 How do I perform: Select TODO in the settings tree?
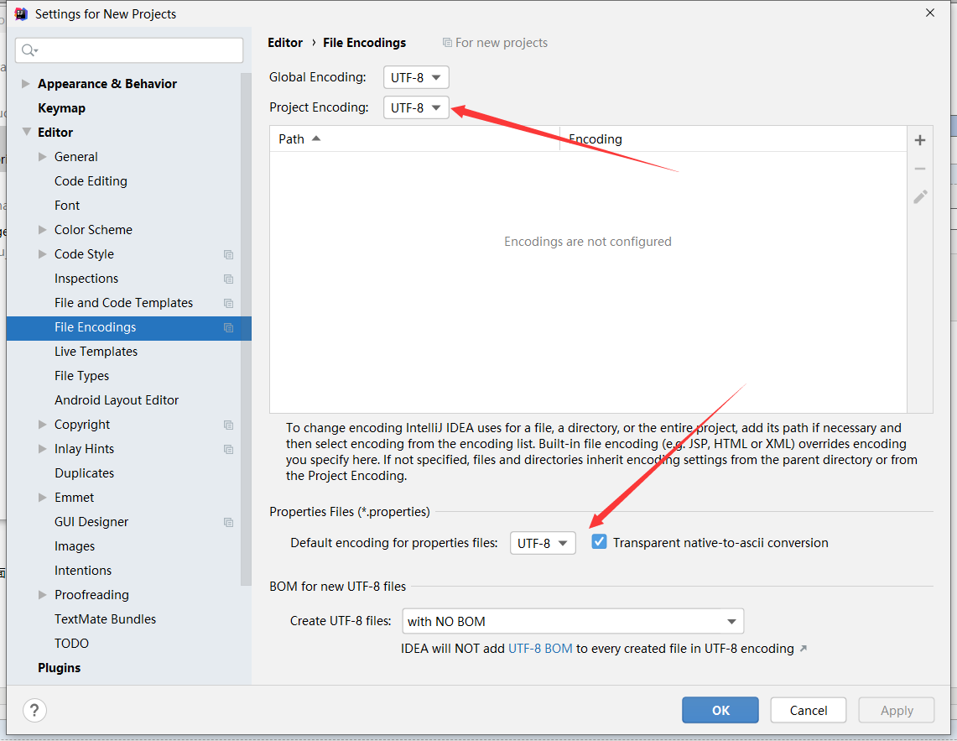pyautogui.click(x=71, y=644)
